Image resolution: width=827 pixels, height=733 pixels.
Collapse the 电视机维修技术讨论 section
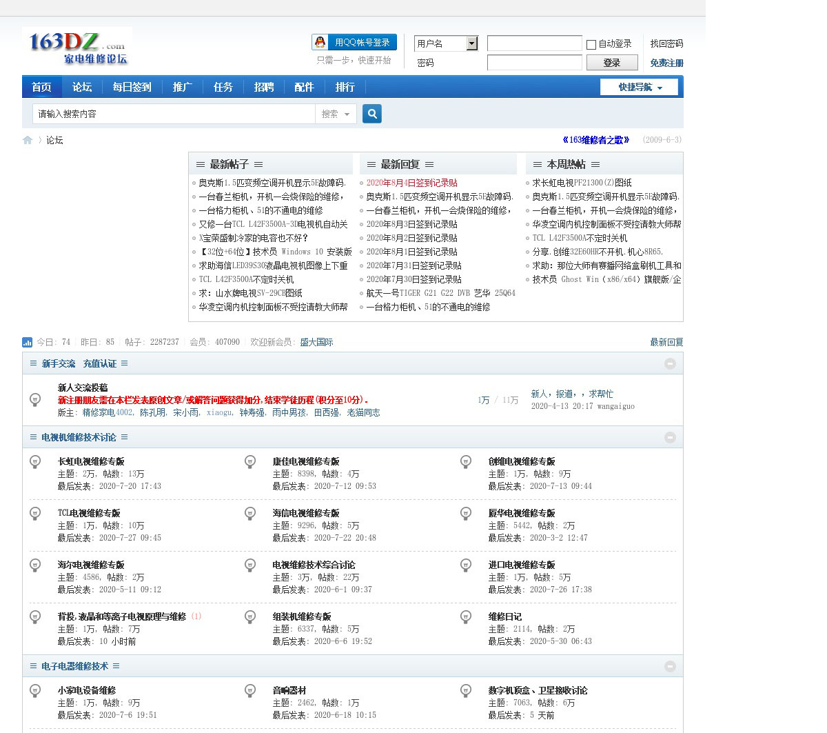(x=669, y=437)
